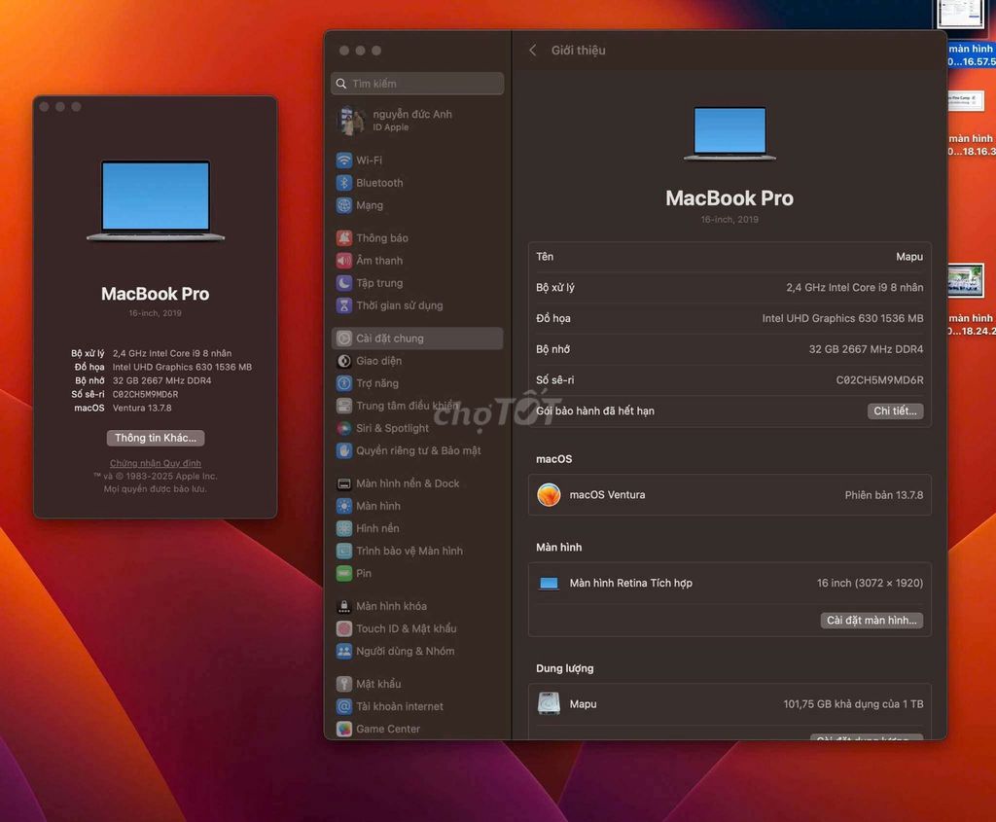Click '101,75 GB khả dụng của 1 TB' text
The image size is (996, 822).
853,704
